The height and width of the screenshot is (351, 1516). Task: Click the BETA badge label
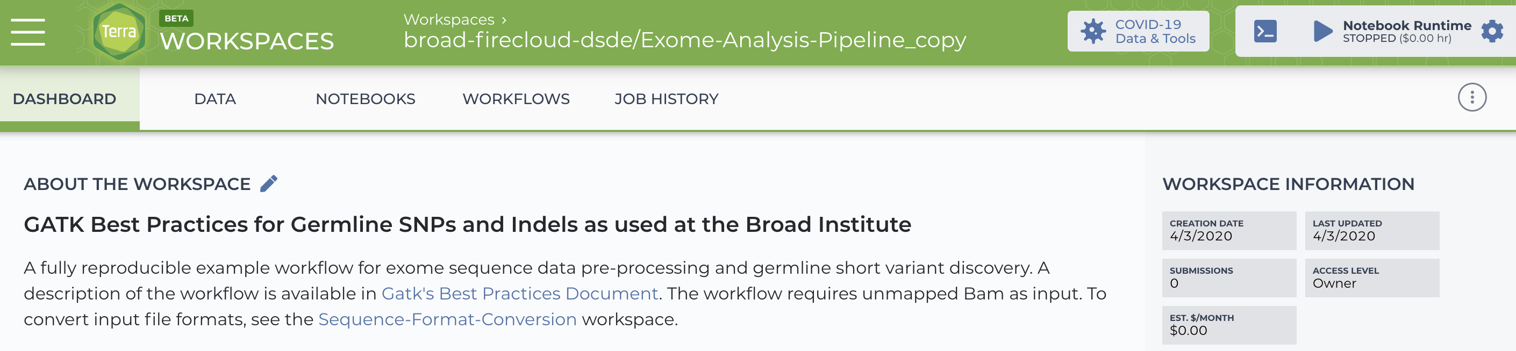(176, 18)
